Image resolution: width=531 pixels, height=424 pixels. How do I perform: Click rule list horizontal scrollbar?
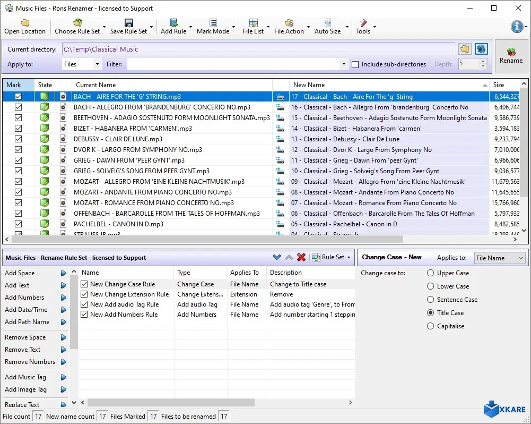(x=171, y=402)
